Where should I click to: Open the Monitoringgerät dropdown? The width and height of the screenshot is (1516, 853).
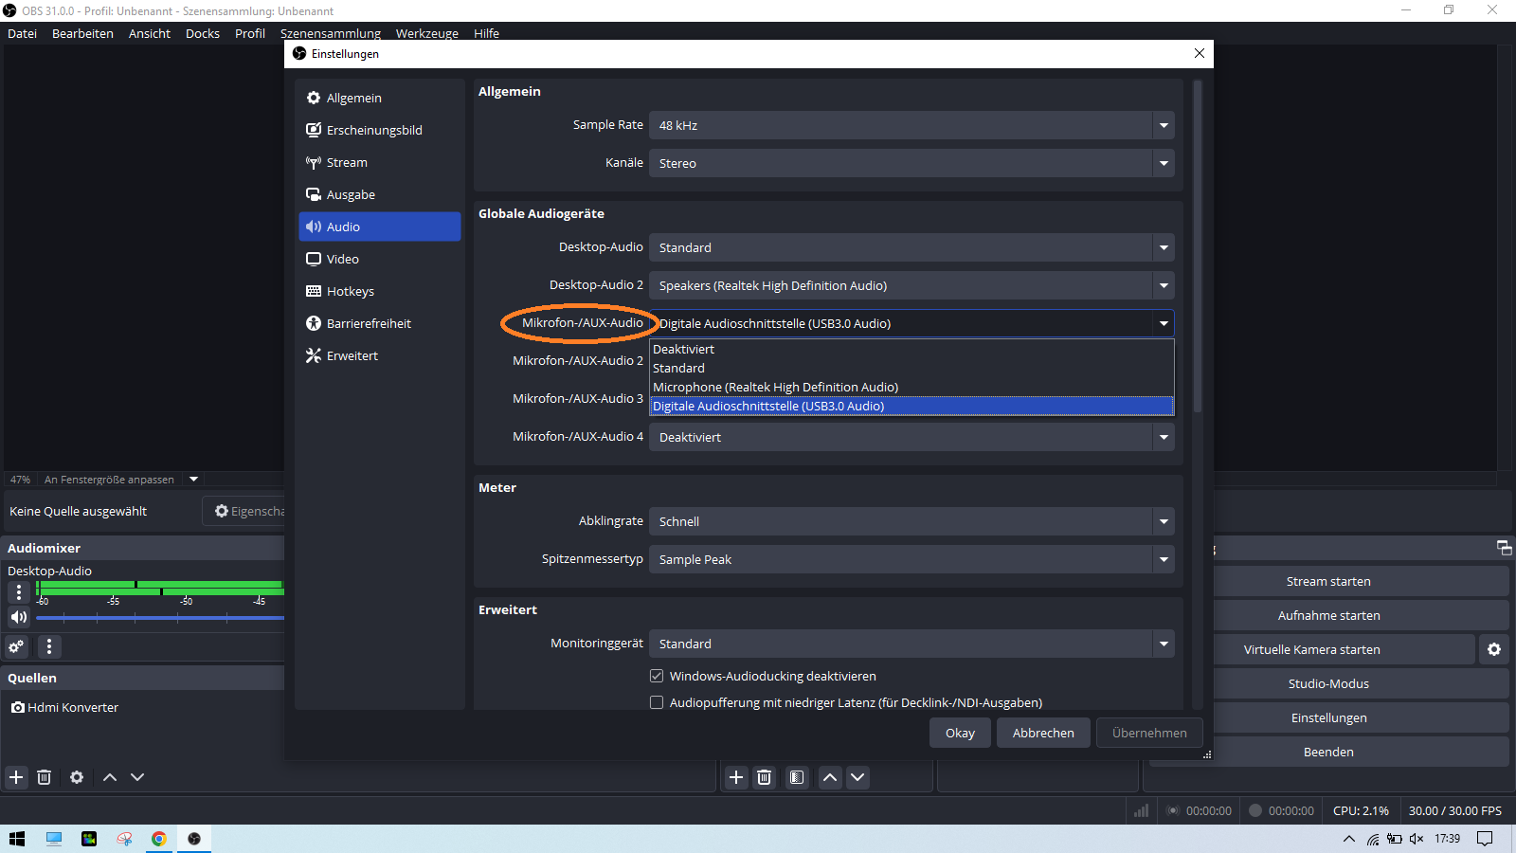click(x=911, y=644)
